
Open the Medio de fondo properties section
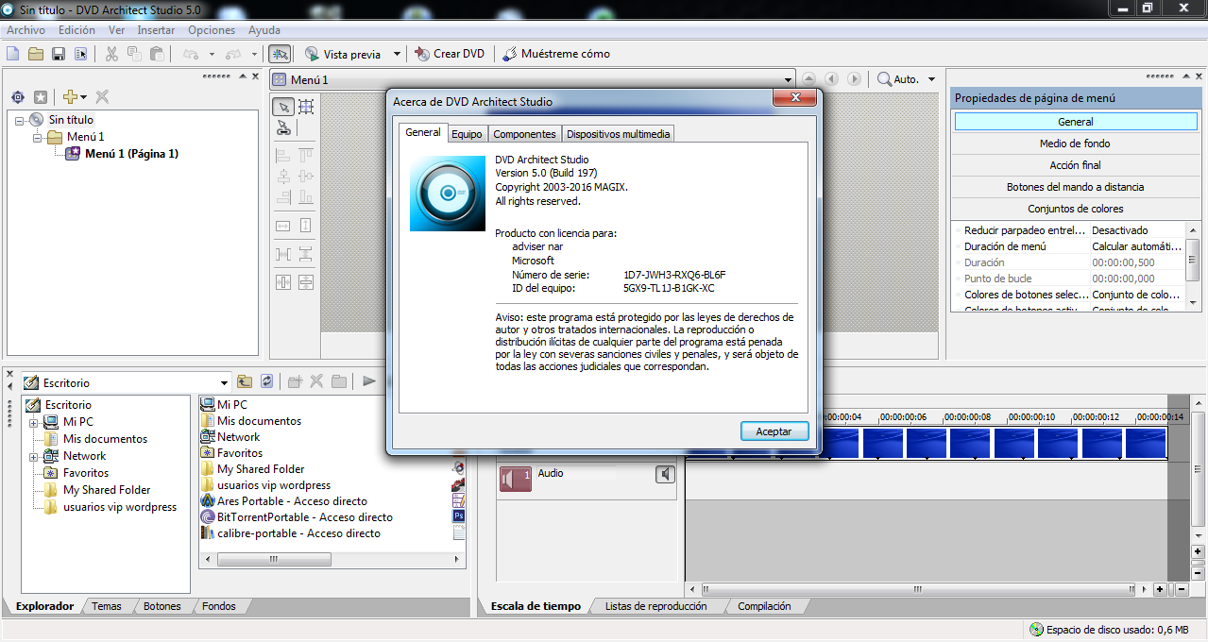pos(1075,144)
